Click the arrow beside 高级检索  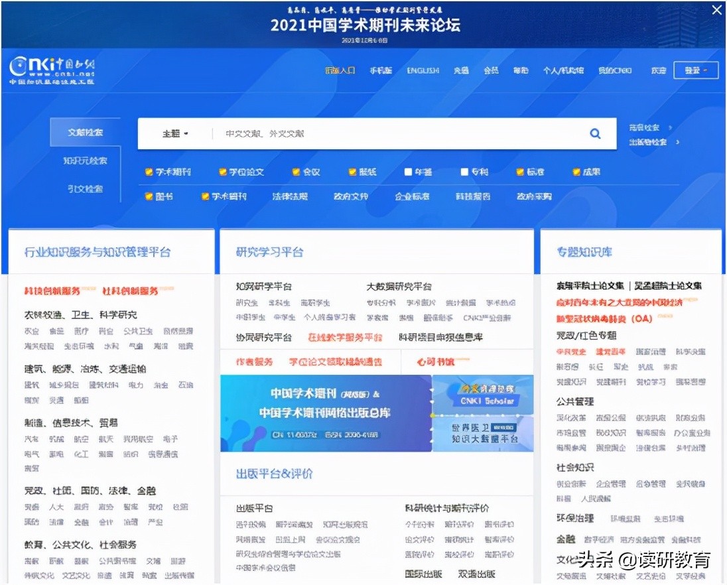coord(670,127)
